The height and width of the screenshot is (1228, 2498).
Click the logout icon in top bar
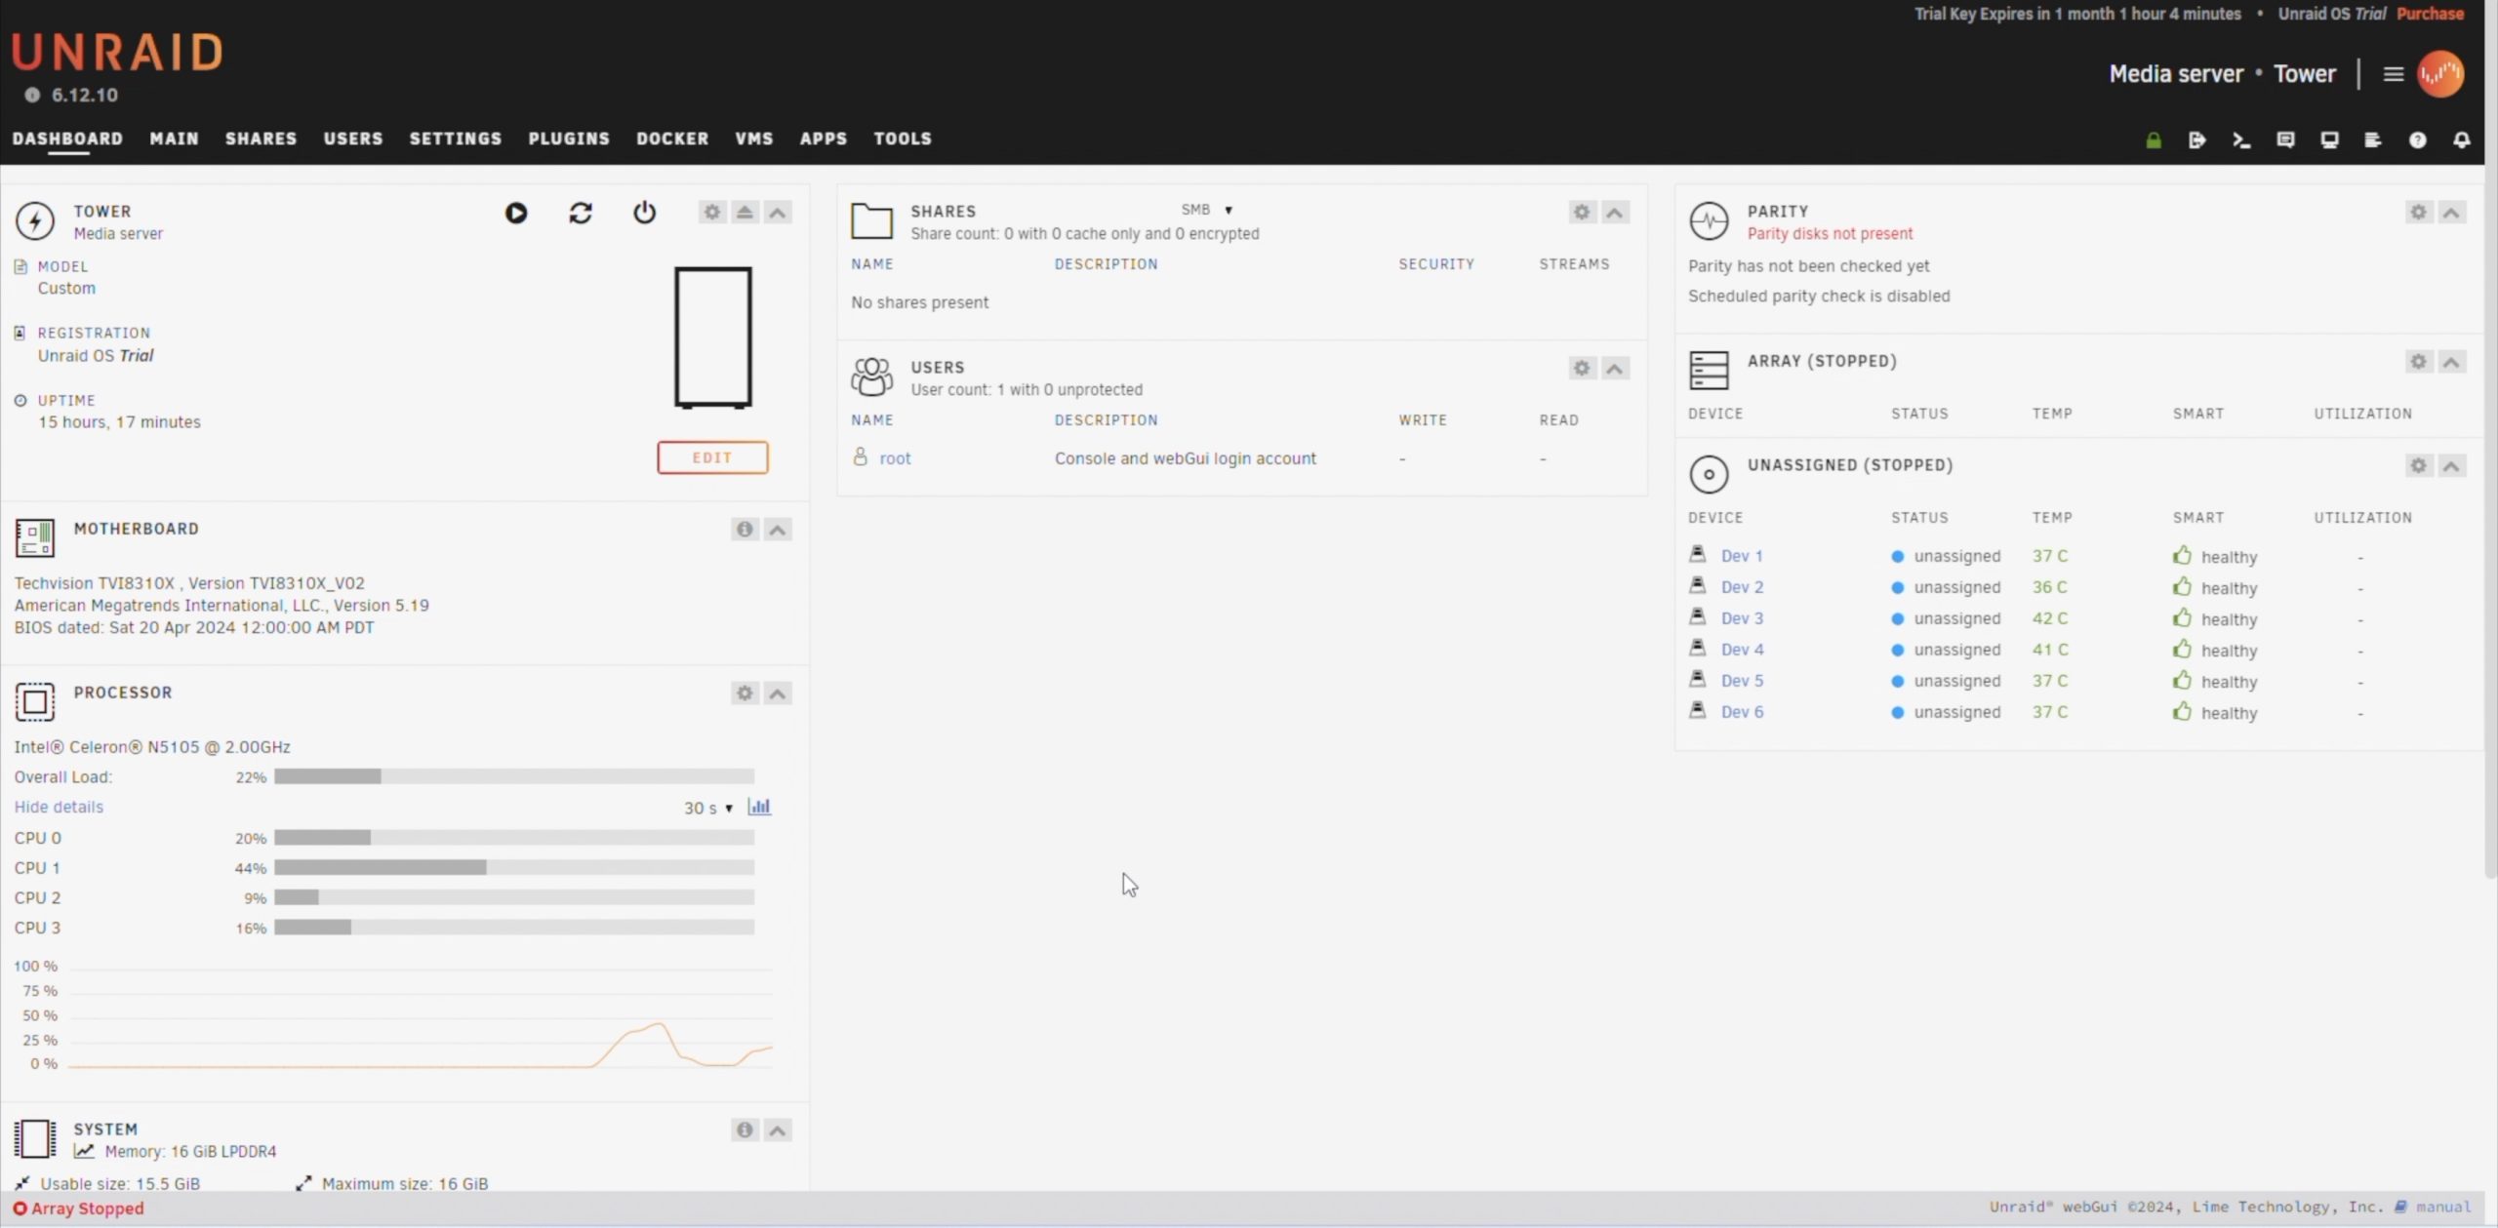click(2196, 140)
